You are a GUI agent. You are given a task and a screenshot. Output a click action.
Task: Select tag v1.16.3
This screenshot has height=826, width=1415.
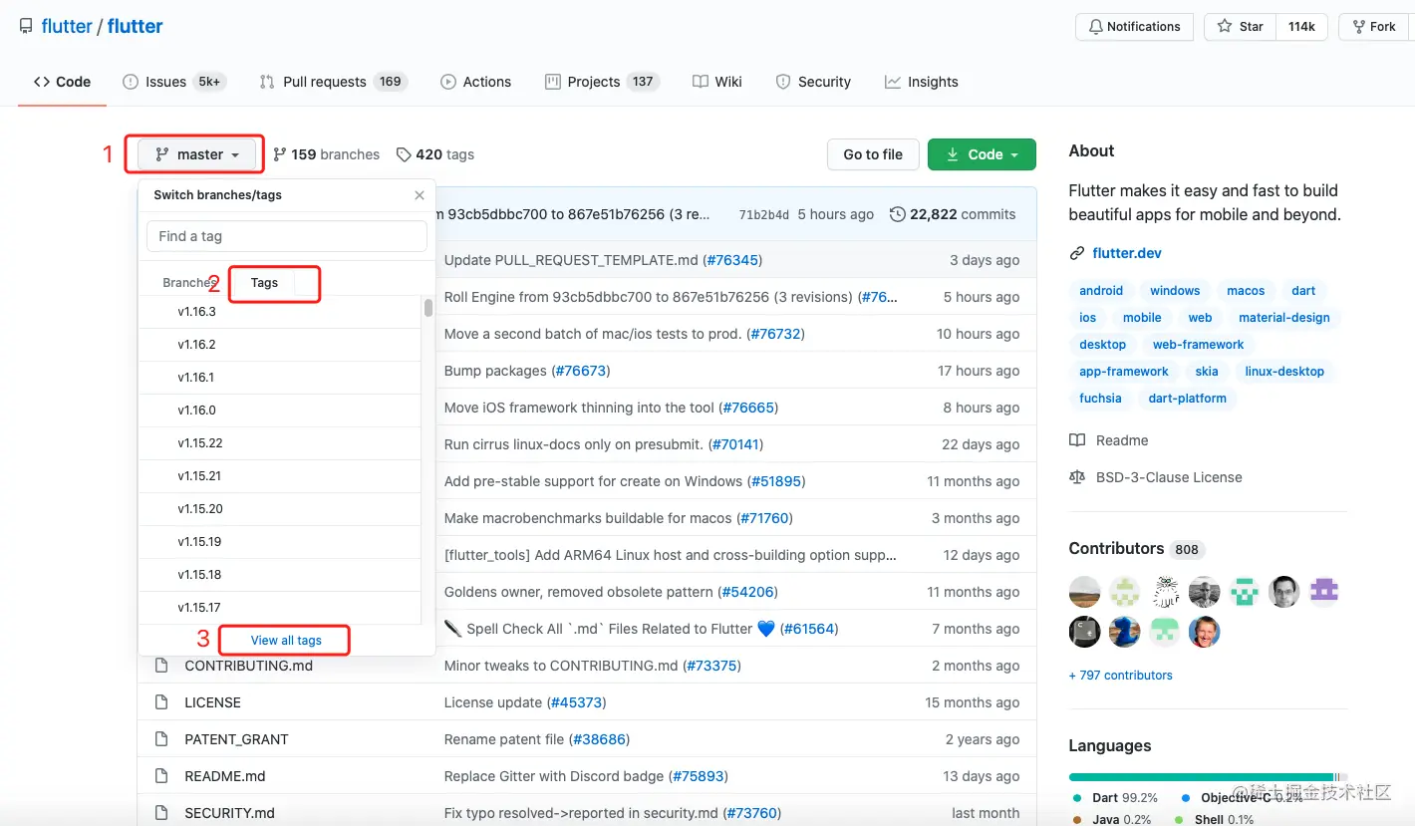point(279,312)
